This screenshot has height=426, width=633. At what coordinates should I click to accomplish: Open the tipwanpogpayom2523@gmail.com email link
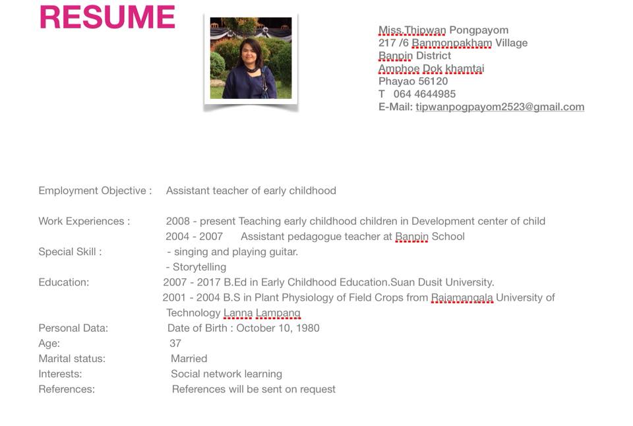tap(499, 107)
